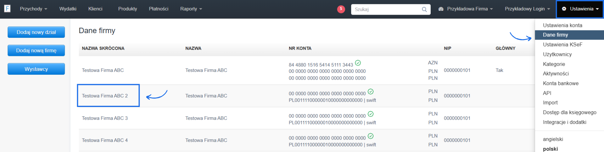Click the Dodaj nową firmę button

[36, 51]
